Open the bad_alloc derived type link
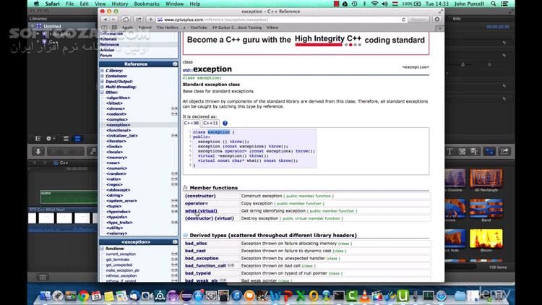Image resolution: width=542 pixels, height=305 pixels. [196, 244]
